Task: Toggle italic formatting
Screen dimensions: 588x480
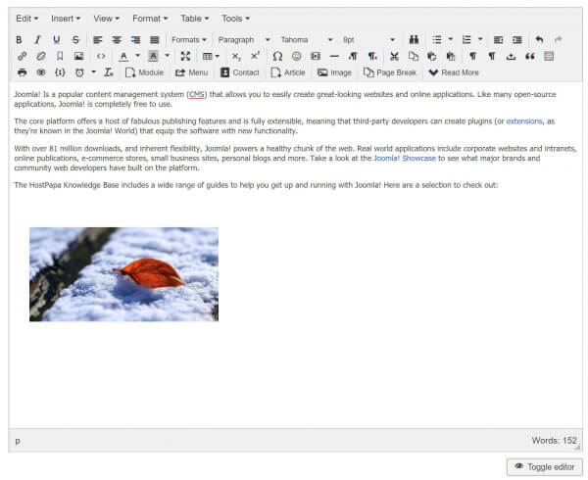Action: [x=37, y=40]
